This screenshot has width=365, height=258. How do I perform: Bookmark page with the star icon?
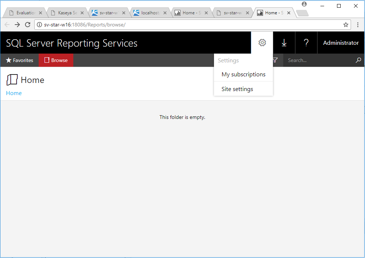pyautogui.click(x=346, y=25)
